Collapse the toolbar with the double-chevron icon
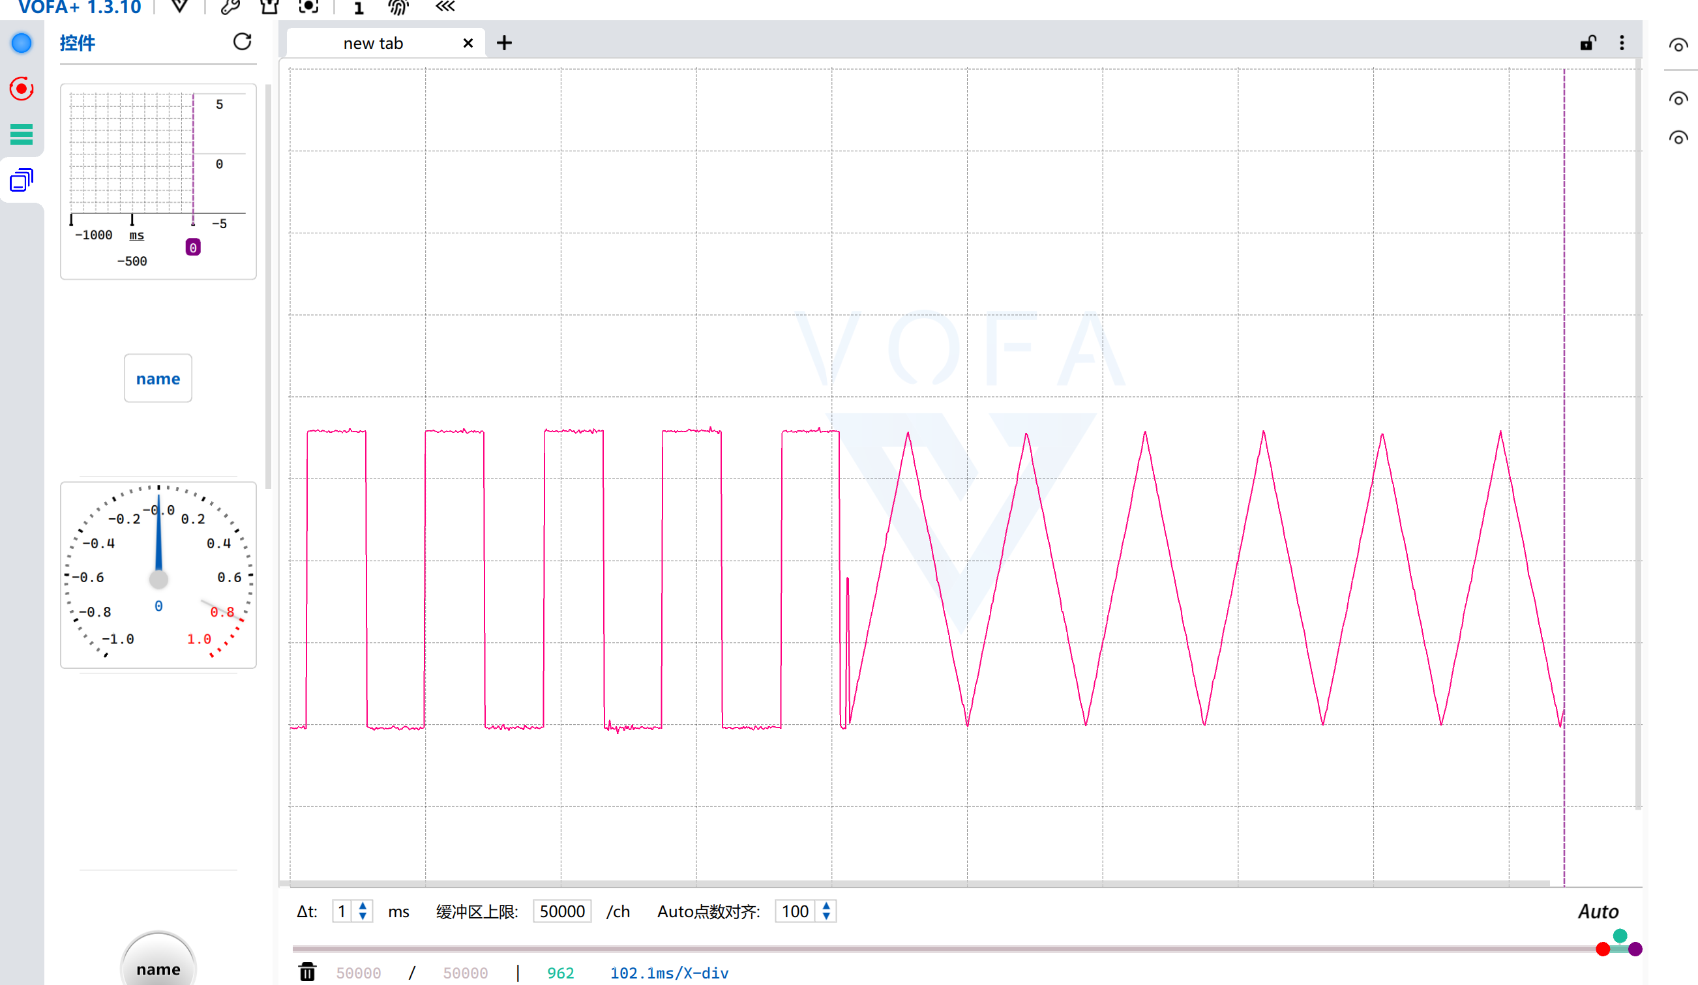Image resolution: width=1698 pixels, height=985 pixels. 444,8
